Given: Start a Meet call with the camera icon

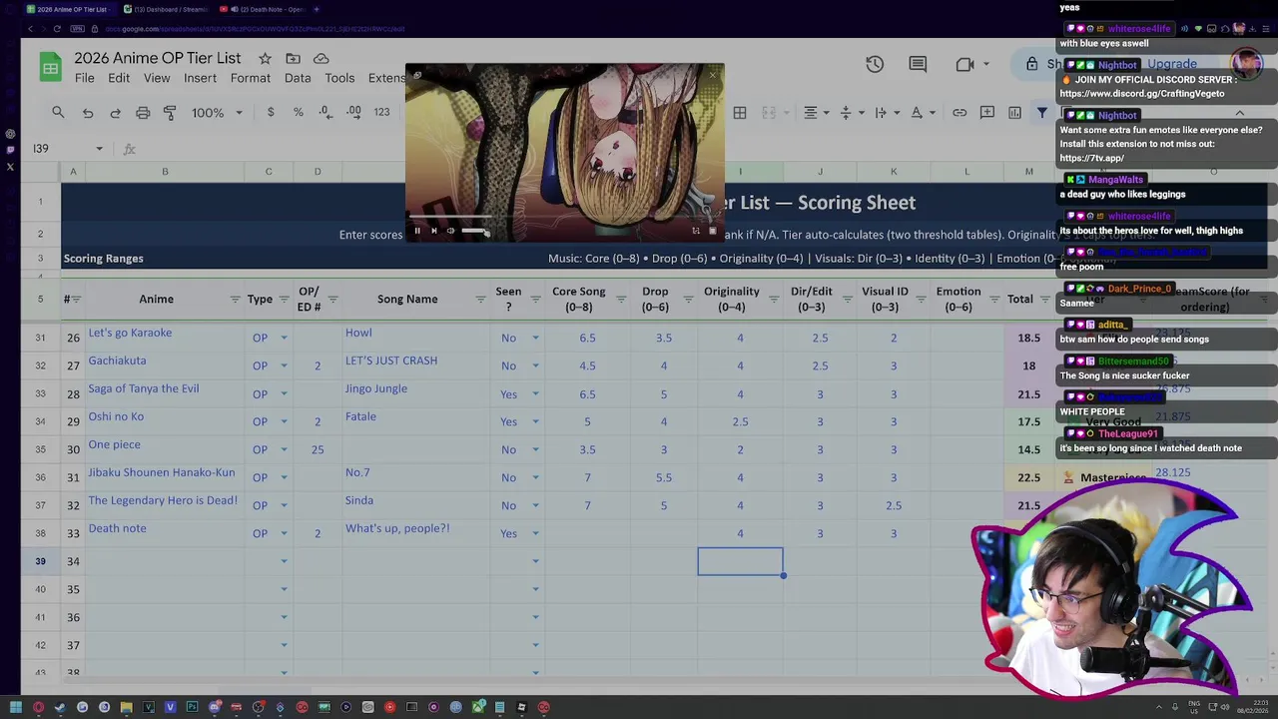Looking at the screenshot, I should tap(964, 64).
